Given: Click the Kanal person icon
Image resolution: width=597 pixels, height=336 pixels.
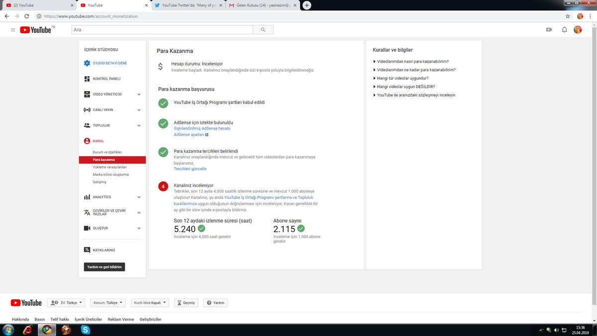Looking at the screenshot, I should point(87,141).
